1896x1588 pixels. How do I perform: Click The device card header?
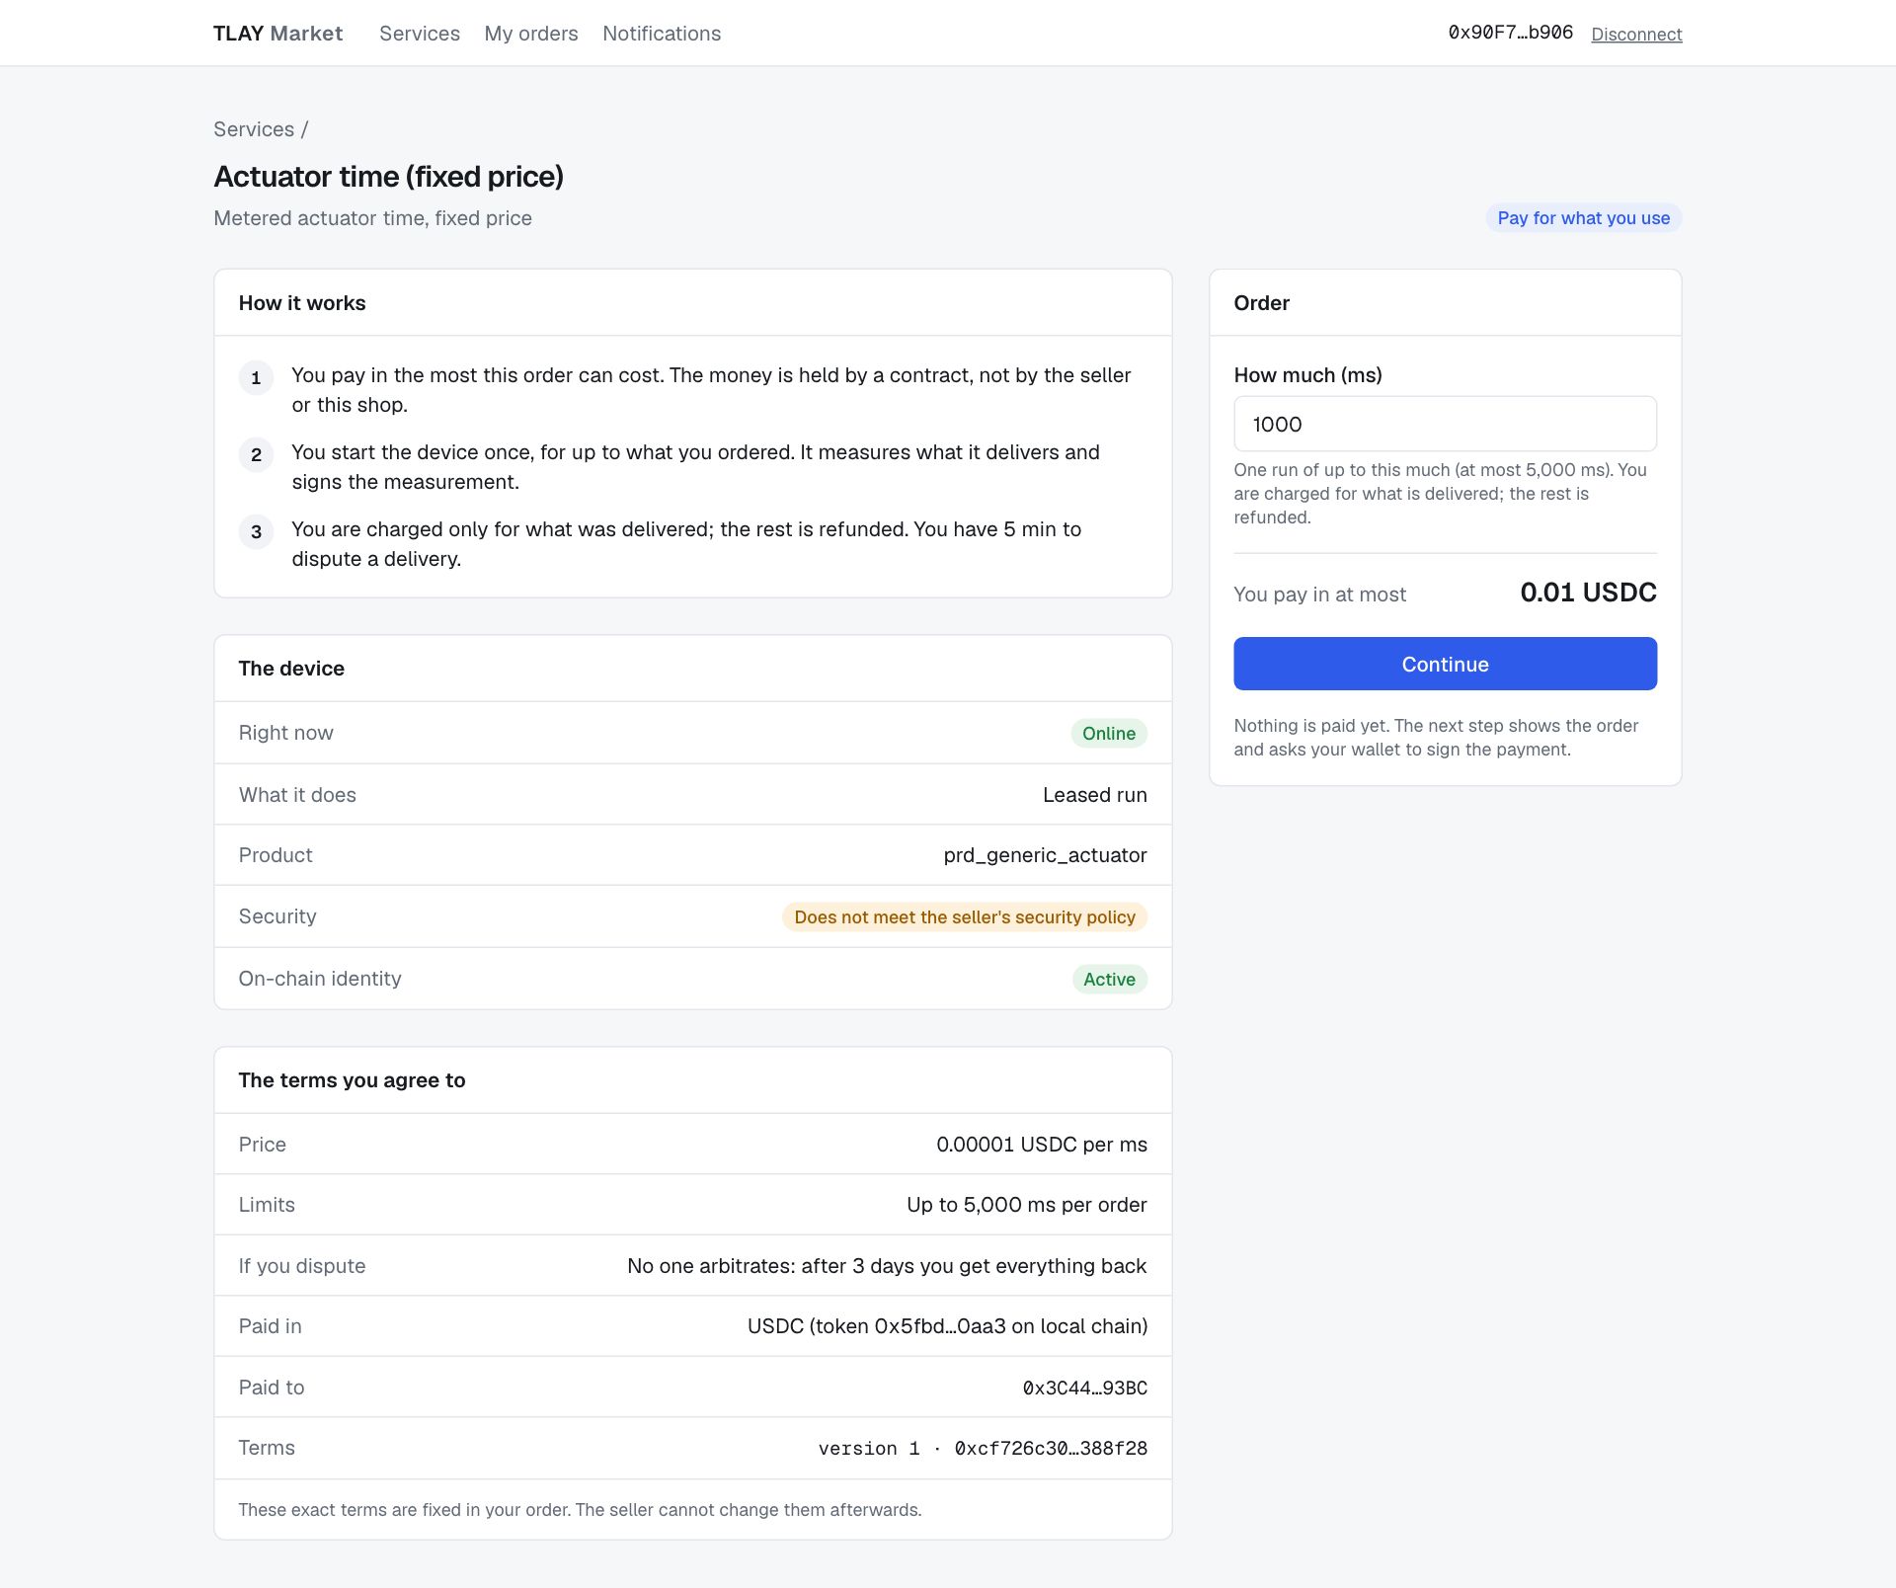[693, 669]
